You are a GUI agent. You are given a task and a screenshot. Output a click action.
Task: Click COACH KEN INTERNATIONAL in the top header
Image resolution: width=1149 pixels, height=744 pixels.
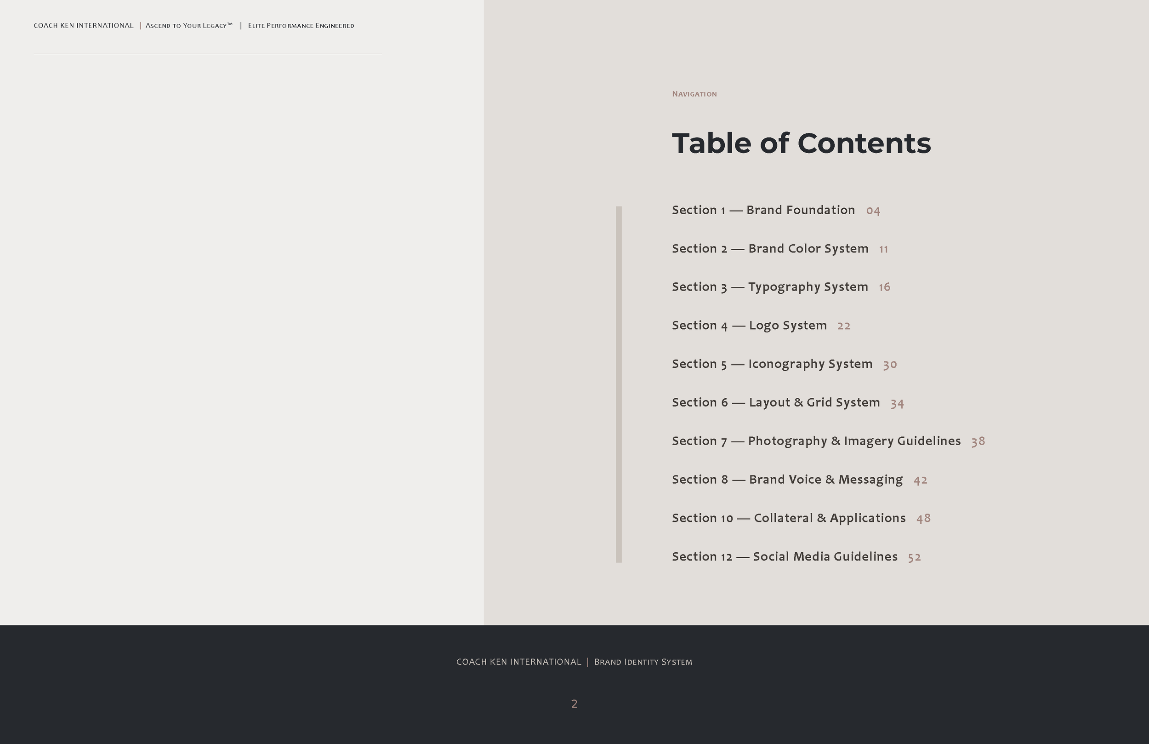[x=84, y=26]
